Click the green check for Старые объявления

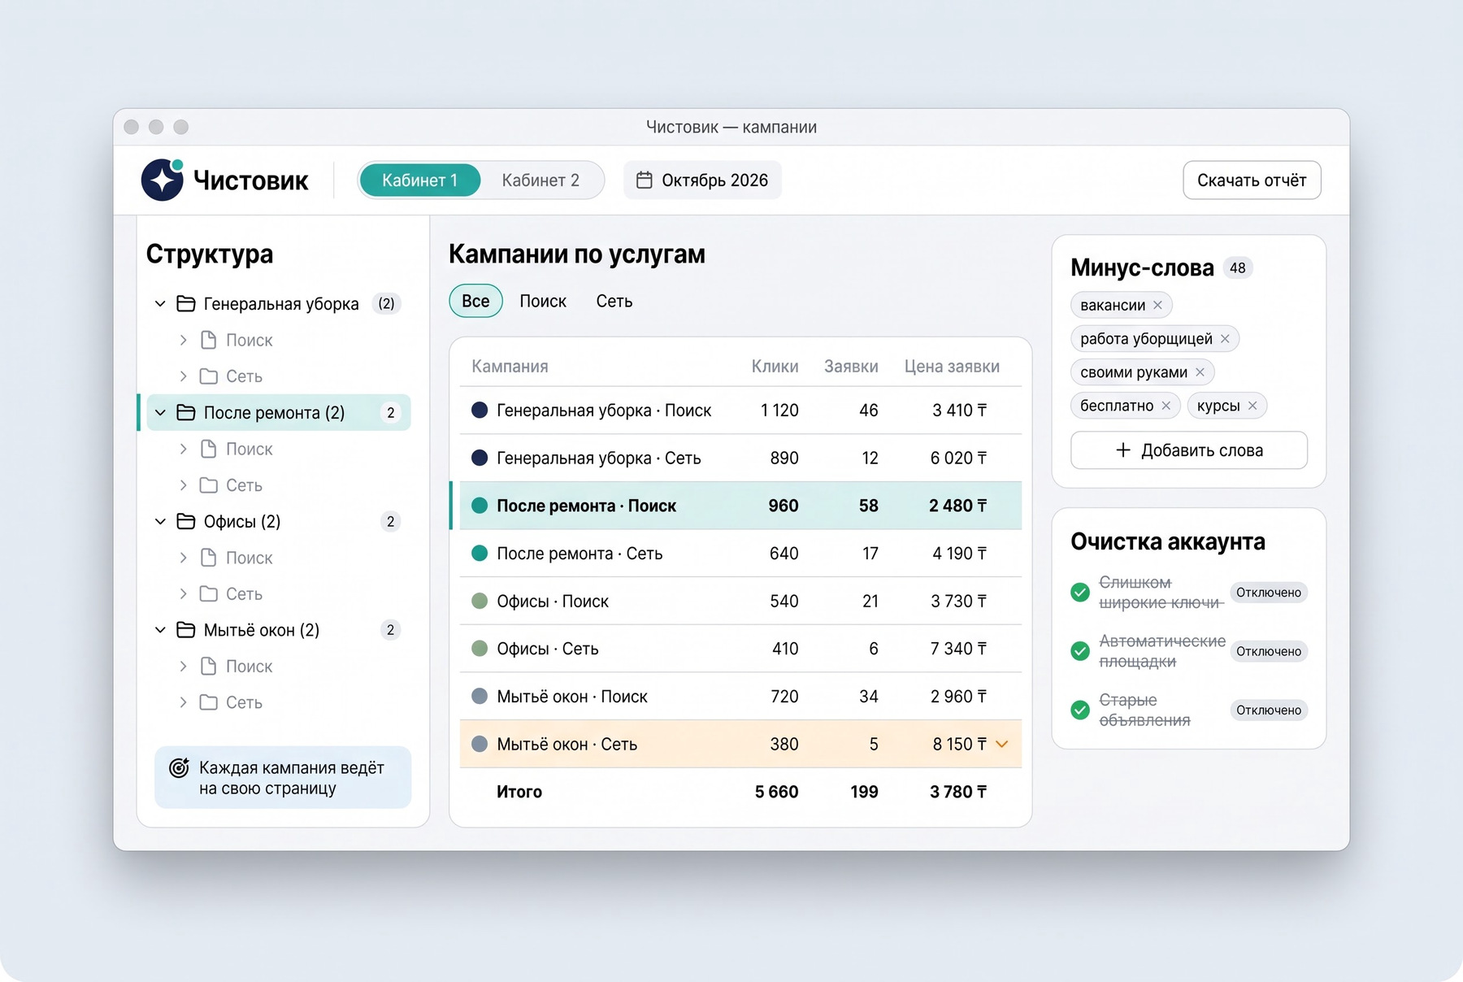(1080, 710)
